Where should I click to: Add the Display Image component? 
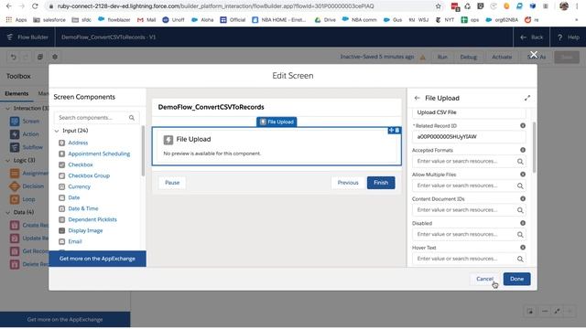coord(85,230)
